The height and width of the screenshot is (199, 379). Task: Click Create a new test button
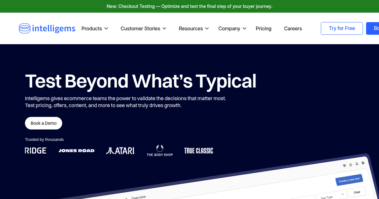pos(349,180)
